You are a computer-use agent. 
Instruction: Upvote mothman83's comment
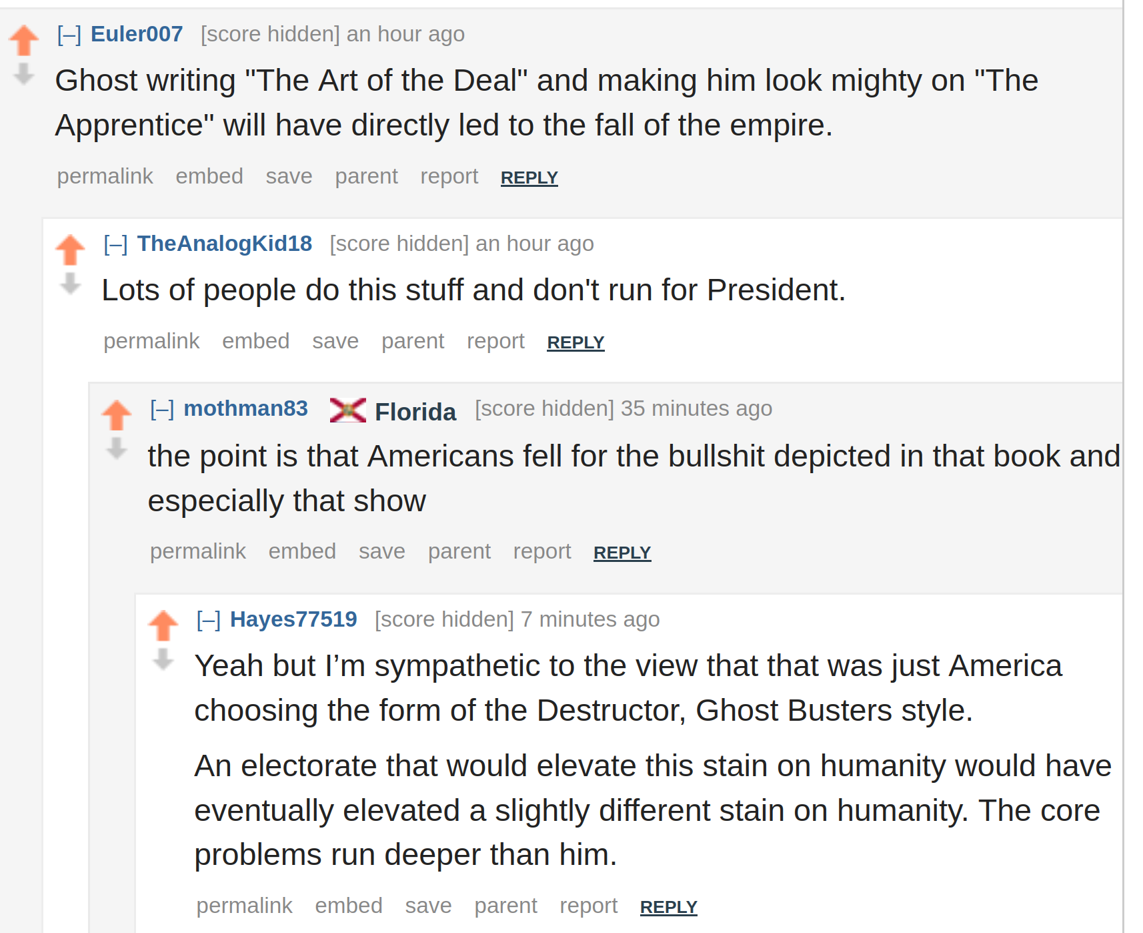tap(117, 414)
